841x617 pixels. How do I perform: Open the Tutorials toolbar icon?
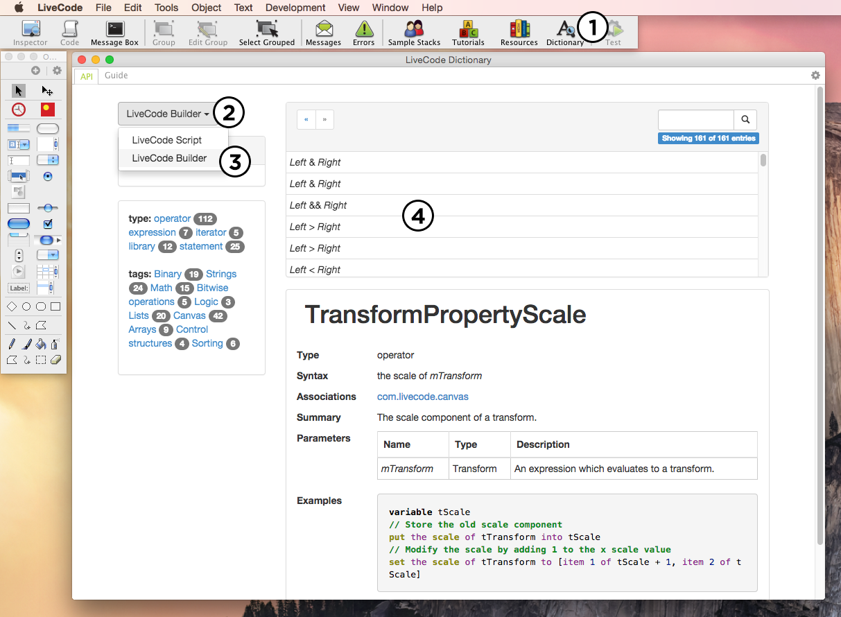(x=468, y=30)
